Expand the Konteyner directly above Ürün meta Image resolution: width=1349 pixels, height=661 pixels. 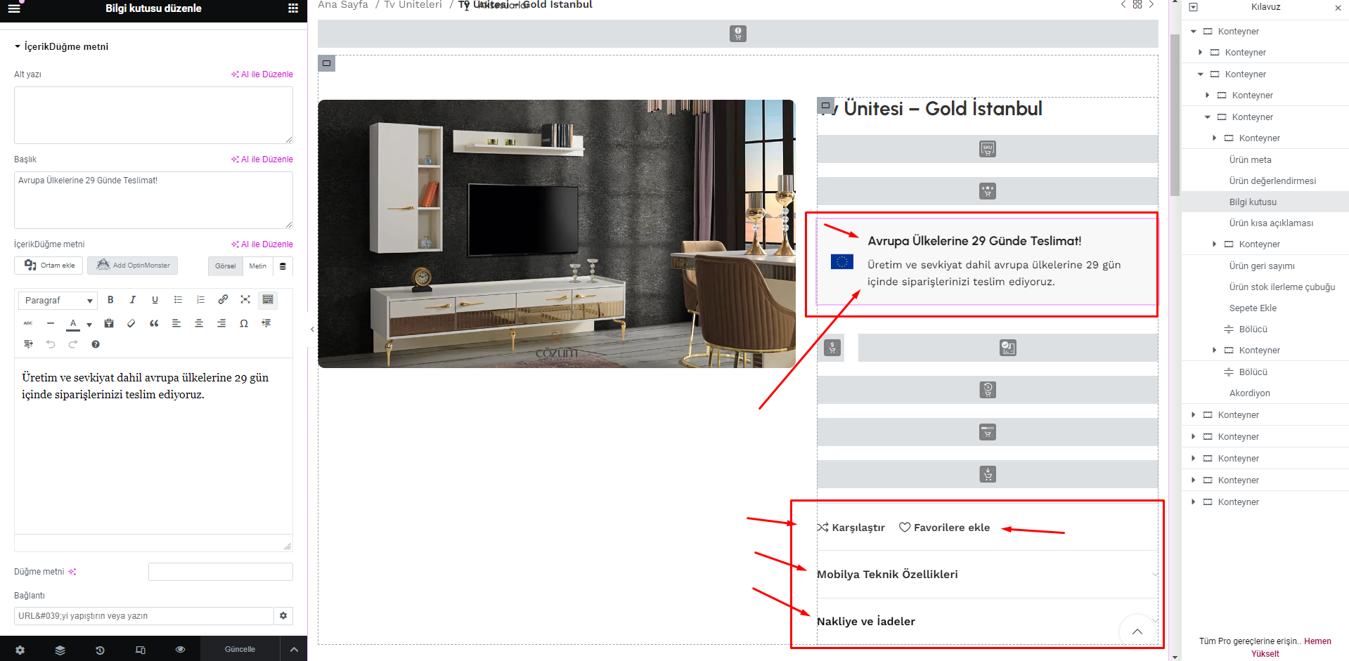(x=1215, y=138)
